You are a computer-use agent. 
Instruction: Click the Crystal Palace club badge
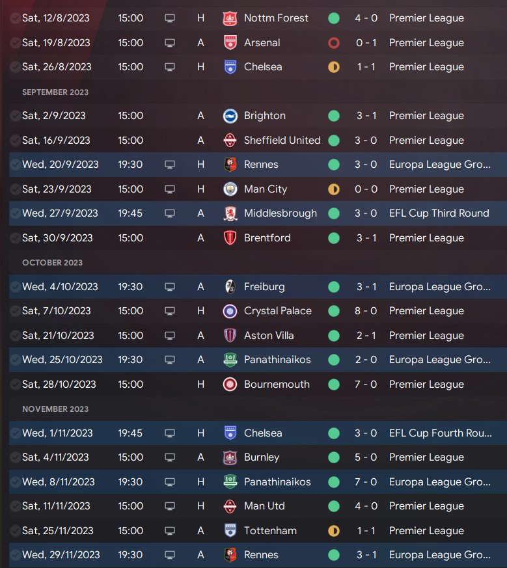tap(229, 311)
